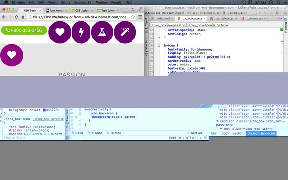Viewport: 288px width, 180px height.
Task: Open the Bookmarks menu
Action: point(83,2)
